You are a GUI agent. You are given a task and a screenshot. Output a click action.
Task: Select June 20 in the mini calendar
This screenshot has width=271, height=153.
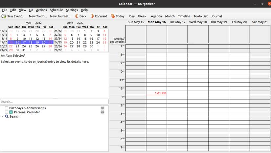(x=72, y=42)
